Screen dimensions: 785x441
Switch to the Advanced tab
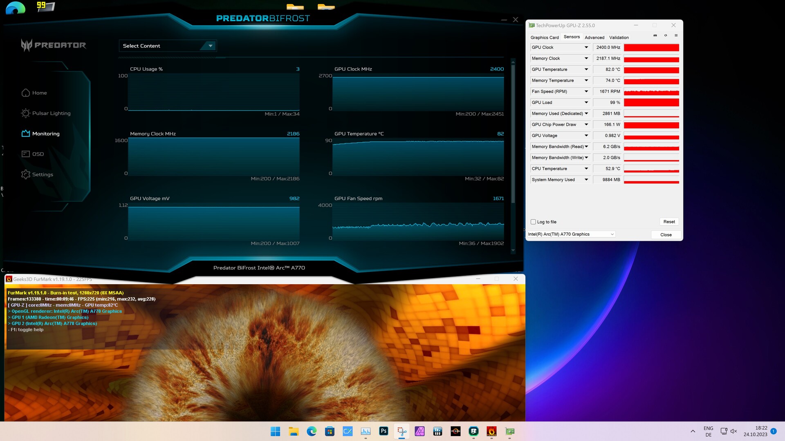(x=594, y=37)
